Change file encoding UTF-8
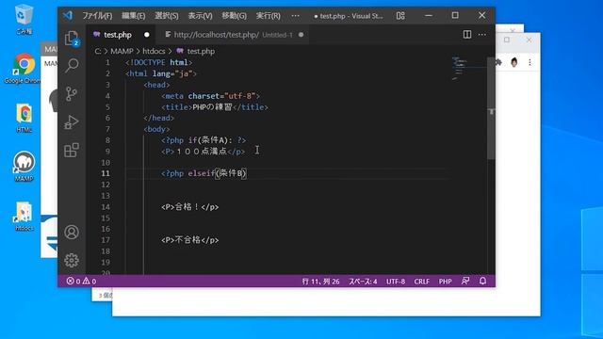This screenshot has height=339, width=603. [396, 282]
